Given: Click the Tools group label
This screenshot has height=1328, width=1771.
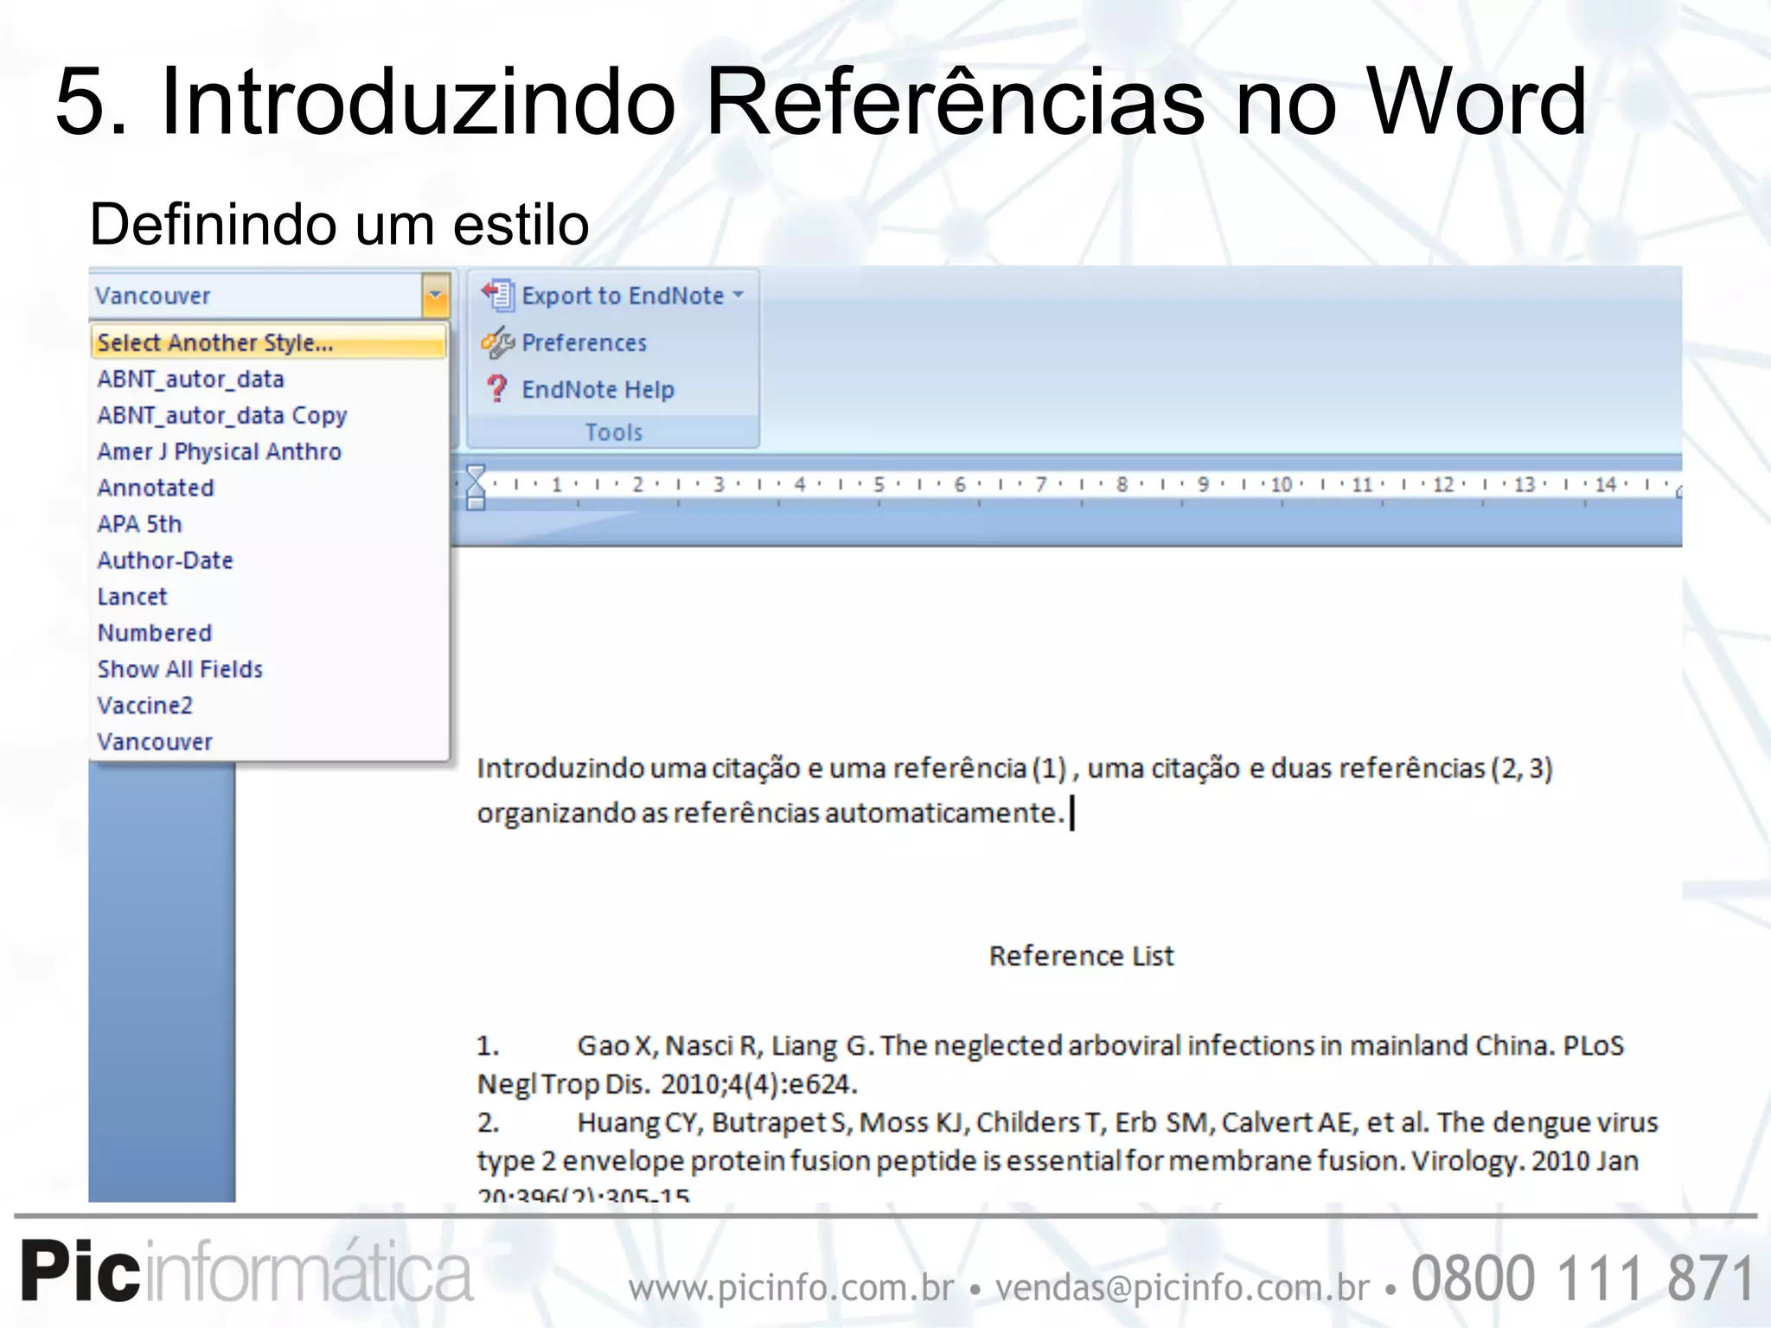Looking at the screenshot, I should (614, 432).
